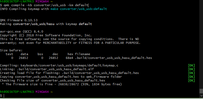Click the 'QMK Firmware 0.10.53' version line
Viewport: 203px width, 99px height.
19,20
